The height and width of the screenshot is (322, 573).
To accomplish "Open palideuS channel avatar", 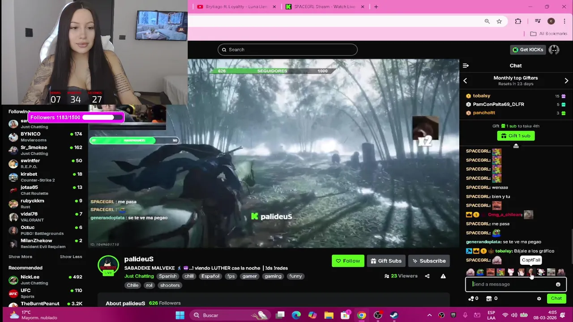I will (x=108, y=265).
